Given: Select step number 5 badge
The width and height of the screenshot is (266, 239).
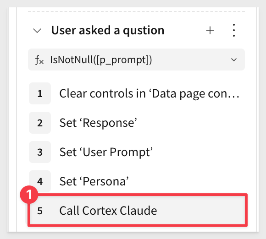Looking at the screenshot, I should (x=40, y=211).
